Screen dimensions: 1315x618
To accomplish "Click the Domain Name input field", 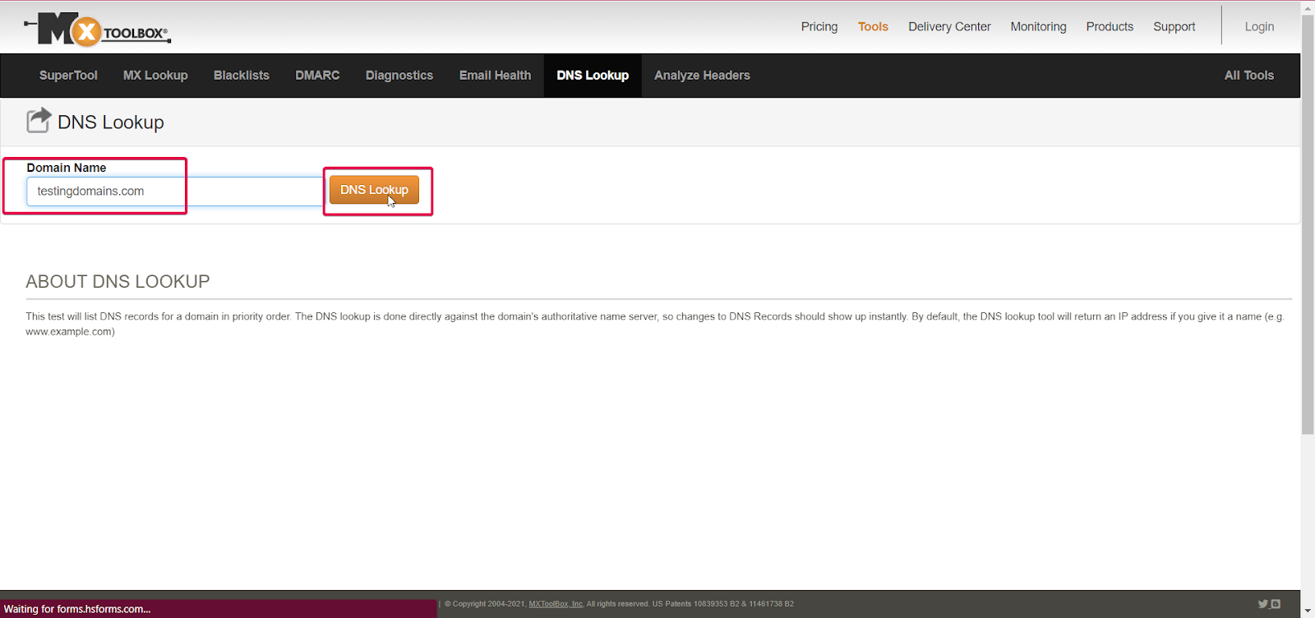I will tap(174, 191).
